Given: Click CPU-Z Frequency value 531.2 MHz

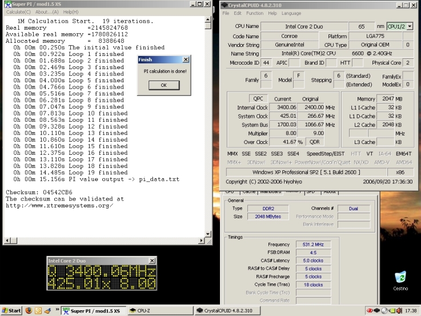Looking at the screenshot, I should coord(313,245).
